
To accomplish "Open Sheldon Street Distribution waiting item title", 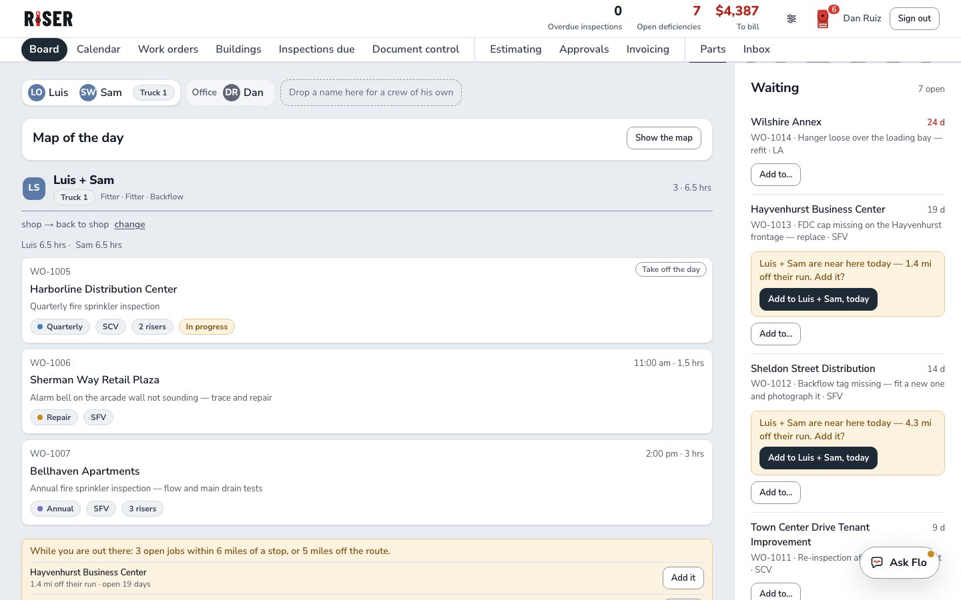I will 813,369.
